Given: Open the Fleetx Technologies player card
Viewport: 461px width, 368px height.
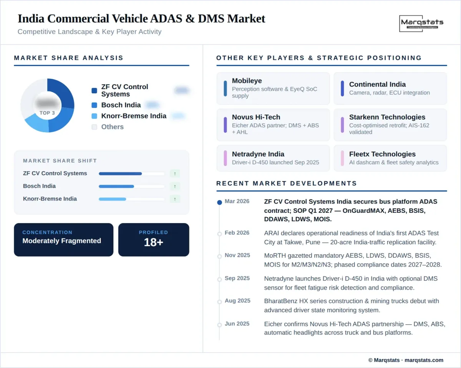Looking at the screenshot, I should (x=390, y=158).
